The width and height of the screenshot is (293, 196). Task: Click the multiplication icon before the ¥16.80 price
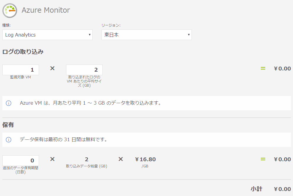(x=120, y=159)
